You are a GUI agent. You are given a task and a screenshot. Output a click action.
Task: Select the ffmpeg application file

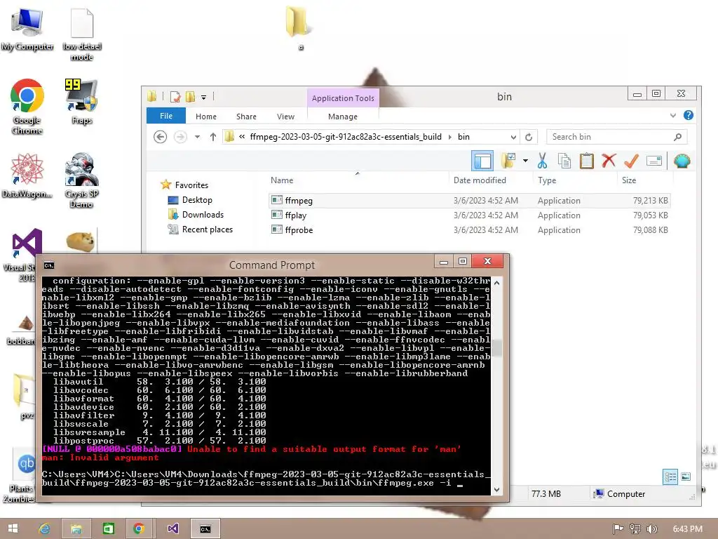click(x=469, y=200)
